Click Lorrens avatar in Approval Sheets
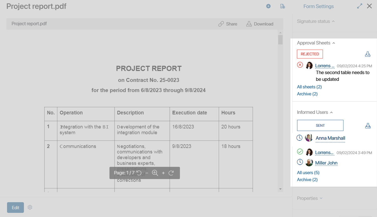 coord(309,65)
